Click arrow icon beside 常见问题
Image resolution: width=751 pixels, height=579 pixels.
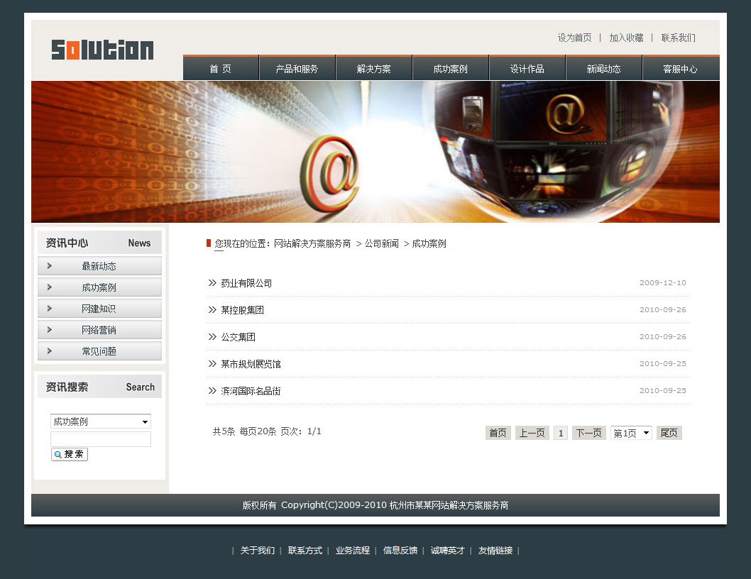pyautogui.click(x=49, y=351)
